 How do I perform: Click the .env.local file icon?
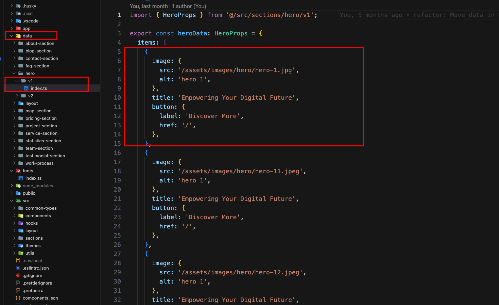click(x=18, y=261)
